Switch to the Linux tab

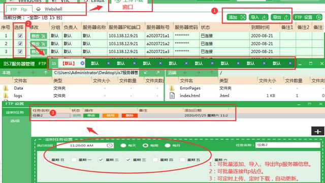tap(94, 1)
